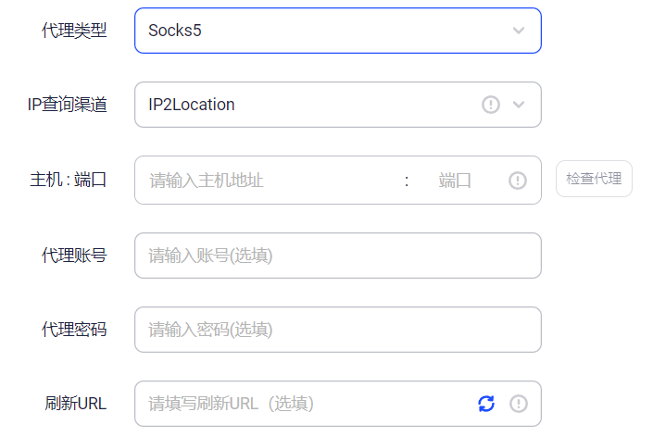653x437 pixels.
Task: Expand the IP查询渠道 dropdown chevron
Action: [x=519, y=105]
